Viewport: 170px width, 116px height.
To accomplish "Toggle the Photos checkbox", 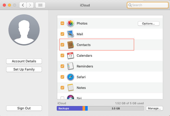I will point(62,23).
